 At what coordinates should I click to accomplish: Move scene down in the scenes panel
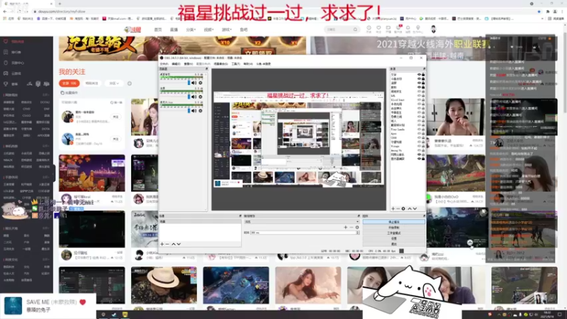pos(179,244)
